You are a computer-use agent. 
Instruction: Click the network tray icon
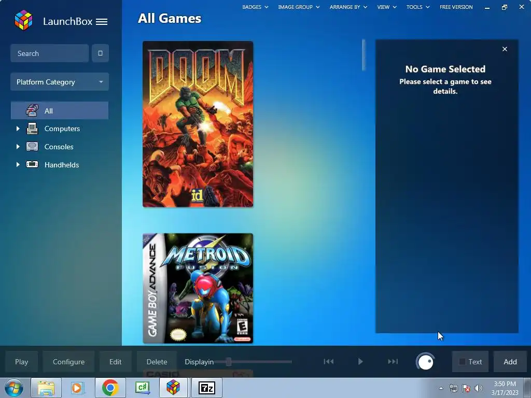click(453, 389)
